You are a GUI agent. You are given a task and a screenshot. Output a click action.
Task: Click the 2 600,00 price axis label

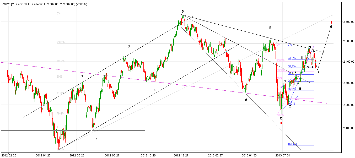tap(349, 21)
